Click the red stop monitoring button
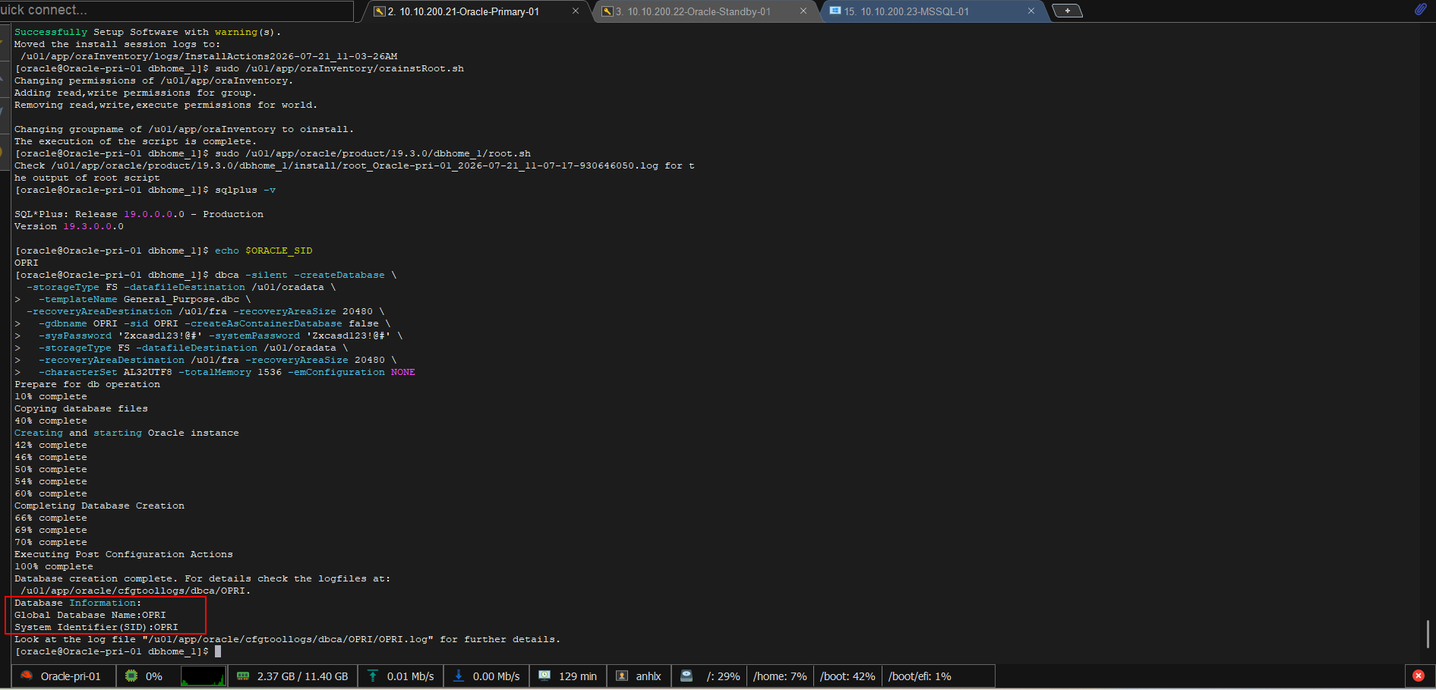Viewport: 1436px width, 690px height. click(x=1418, y=676)
